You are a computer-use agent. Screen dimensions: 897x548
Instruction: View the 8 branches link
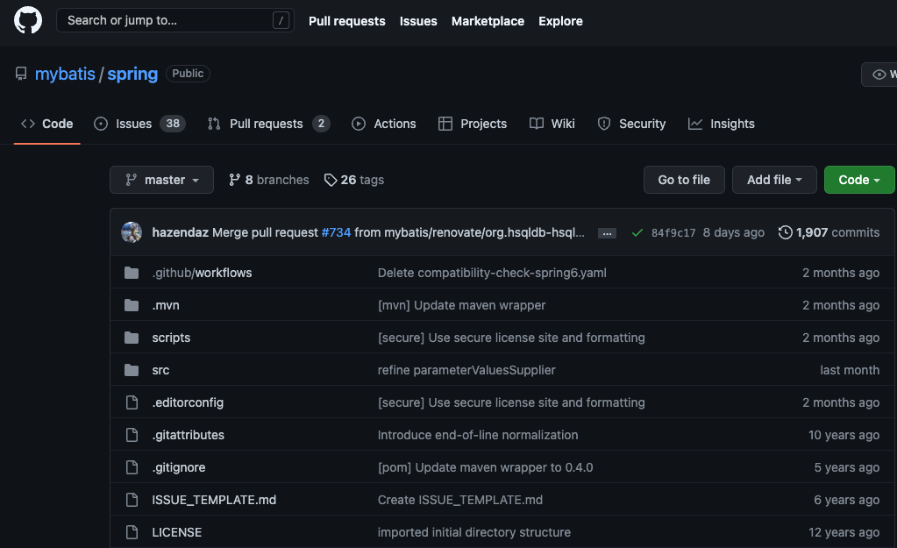[x=268, y=180]
